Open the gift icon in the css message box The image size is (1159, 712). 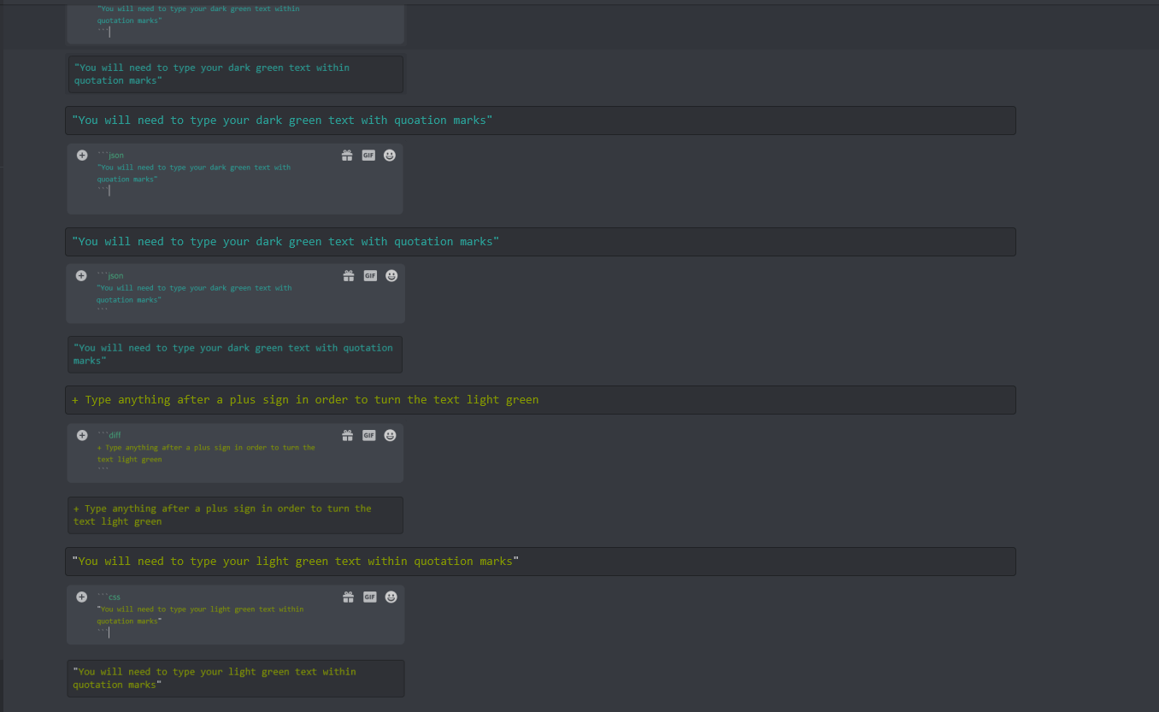(348, 597)
